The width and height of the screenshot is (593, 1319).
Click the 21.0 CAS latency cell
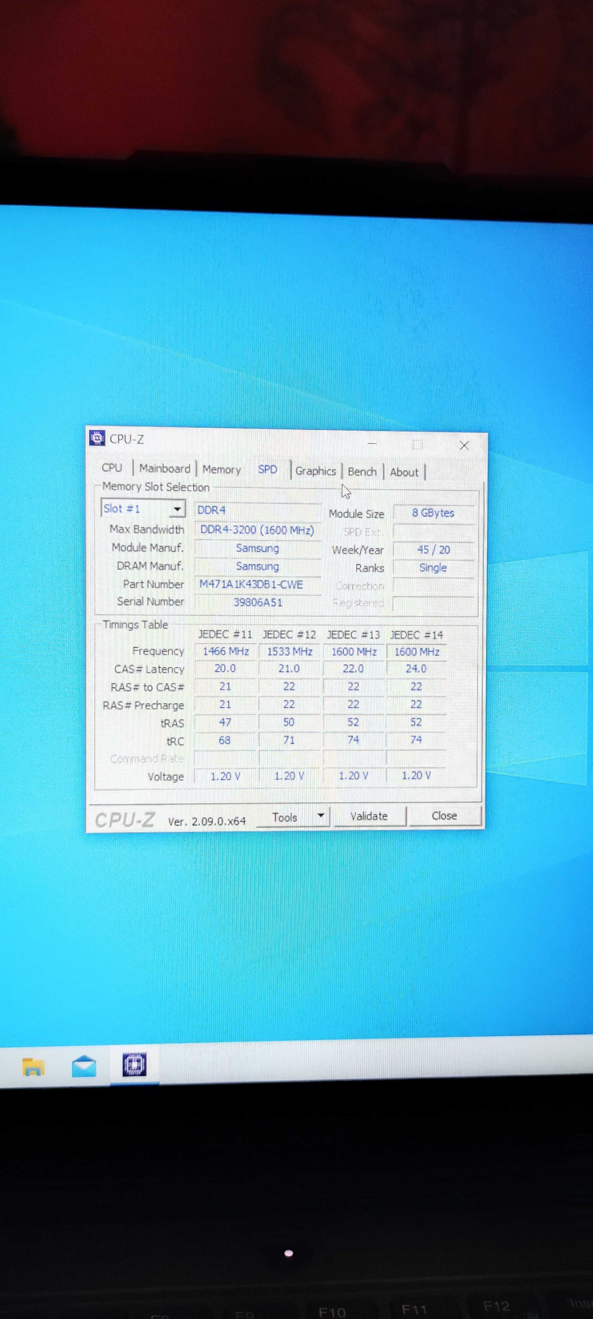pyautogui.click(x=289, y=669)
